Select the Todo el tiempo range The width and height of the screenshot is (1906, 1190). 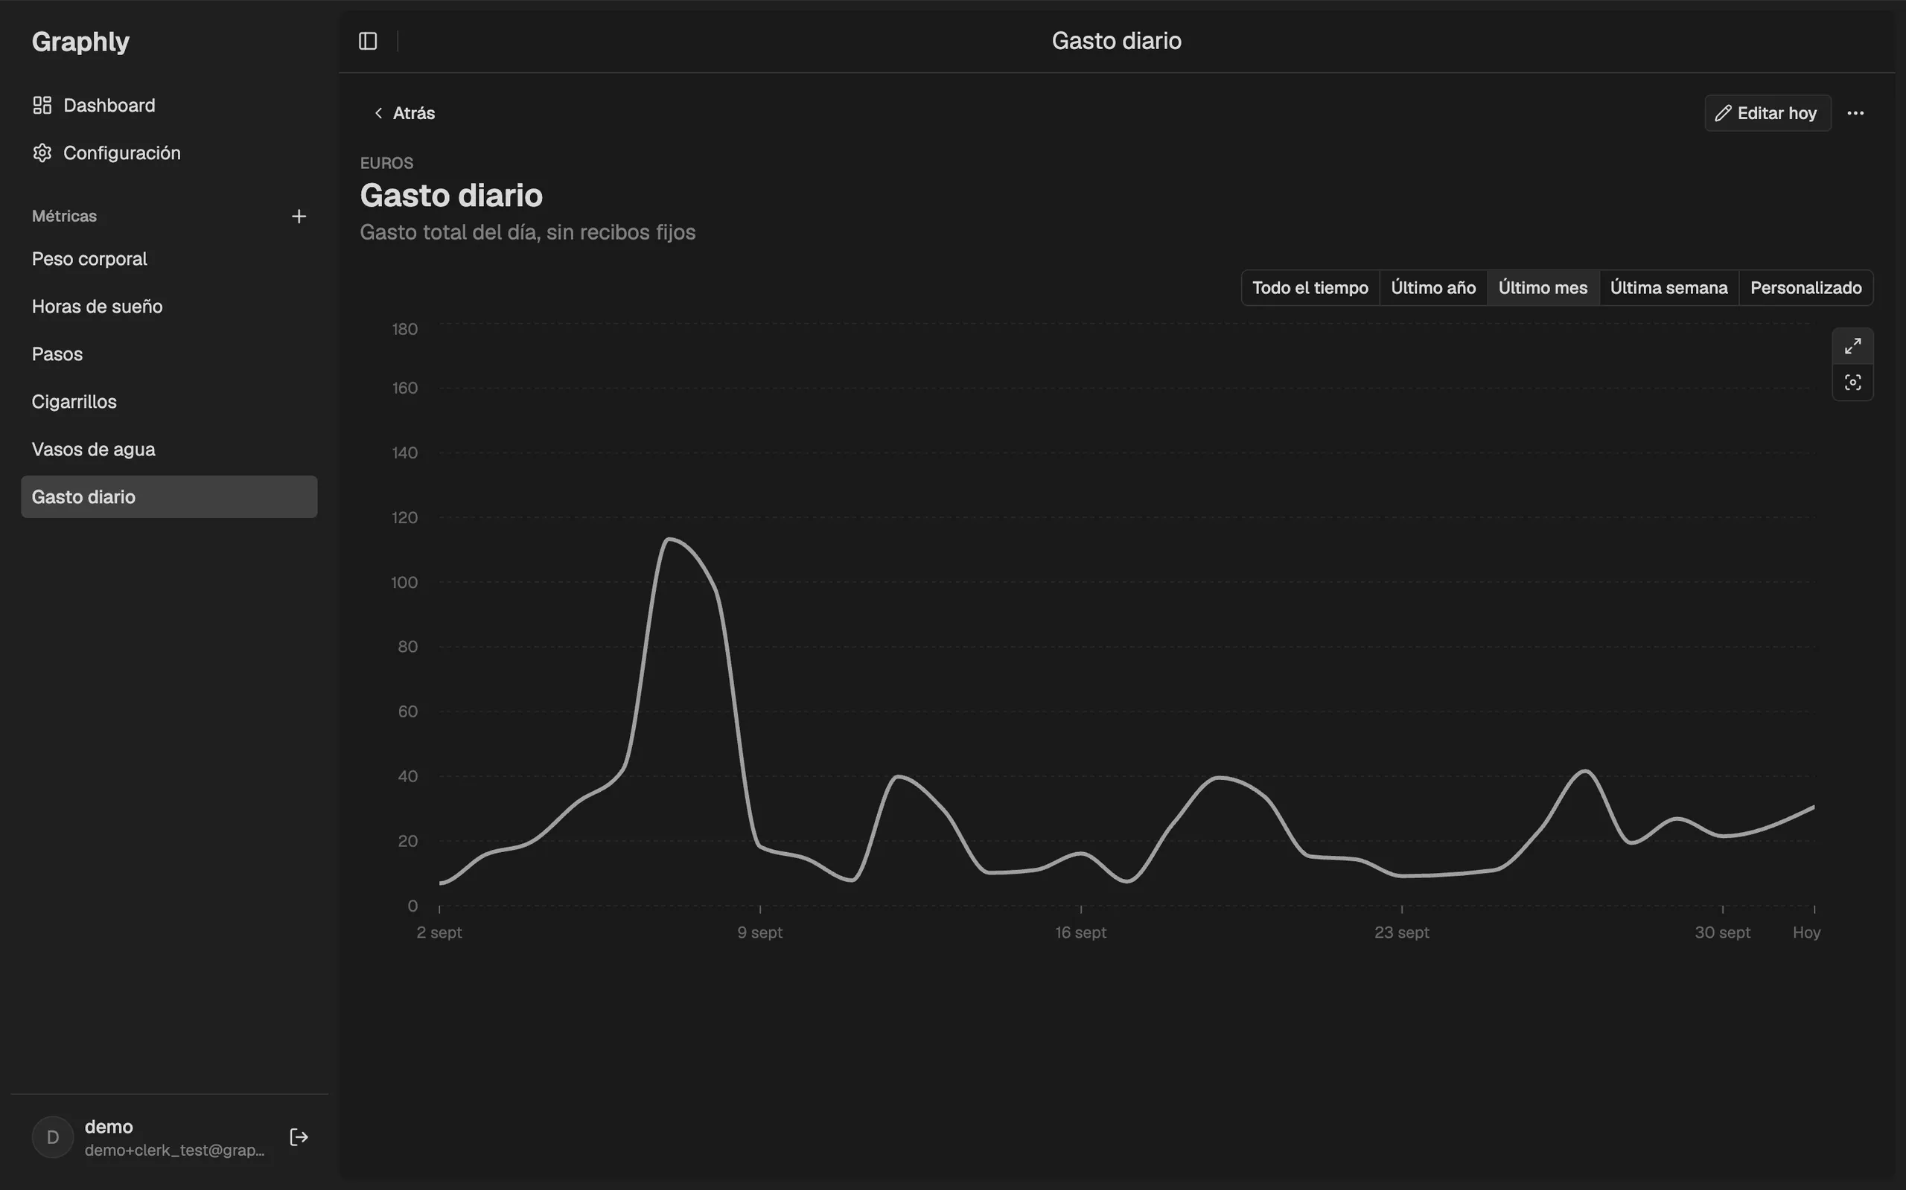[x=1310, y=288]
